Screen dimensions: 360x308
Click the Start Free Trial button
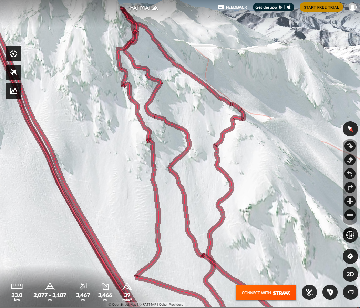pos(321,7)
